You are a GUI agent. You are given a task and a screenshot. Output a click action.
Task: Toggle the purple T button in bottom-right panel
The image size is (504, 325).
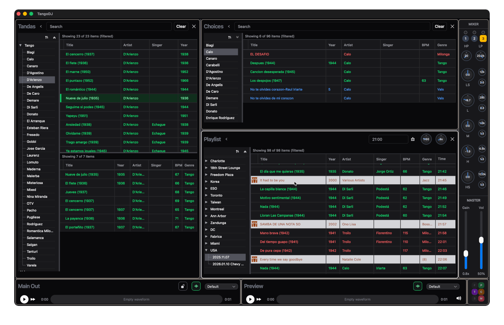click(474, 292)
